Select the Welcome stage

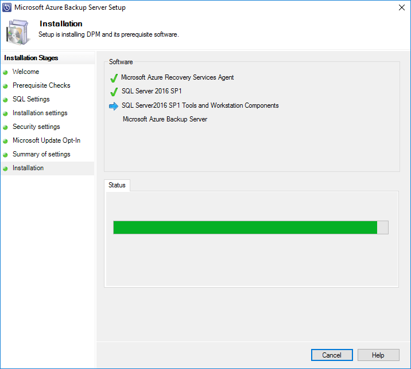pyautogui.click(x=26, y=72)
